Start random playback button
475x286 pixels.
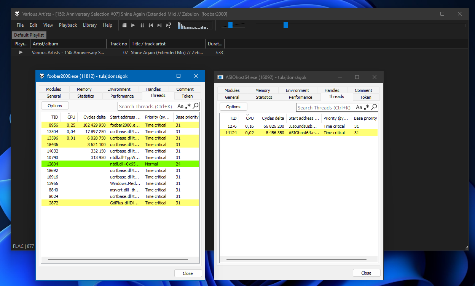point(169,25)
